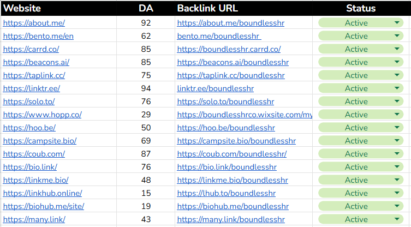The image size is (411, 227).
Task: Select the Website column header cell
Action: point(22,8)
